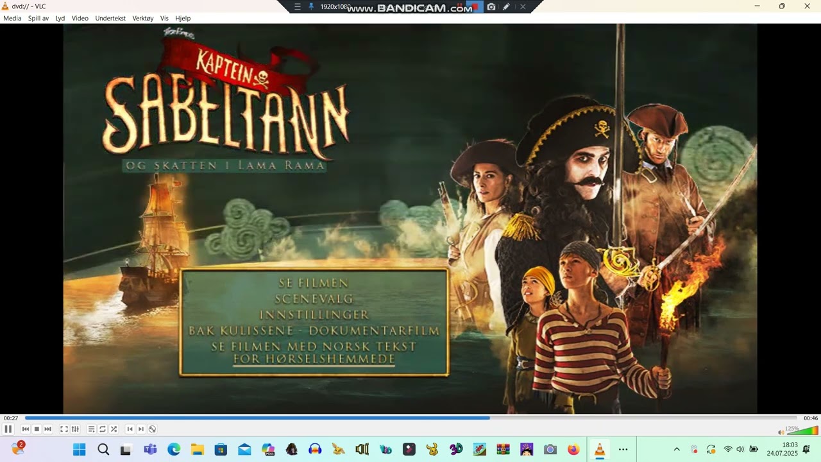Toggle loop repeat mode
821x462 pixels.
pos(103,429)
